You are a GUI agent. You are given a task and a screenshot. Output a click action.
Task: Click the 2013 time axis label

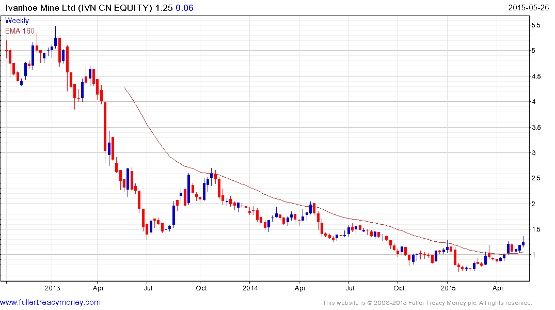point(52,288)
